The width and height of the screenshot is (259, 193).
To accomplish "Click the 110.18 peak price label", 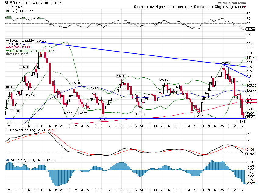I will tap(224, 63).
